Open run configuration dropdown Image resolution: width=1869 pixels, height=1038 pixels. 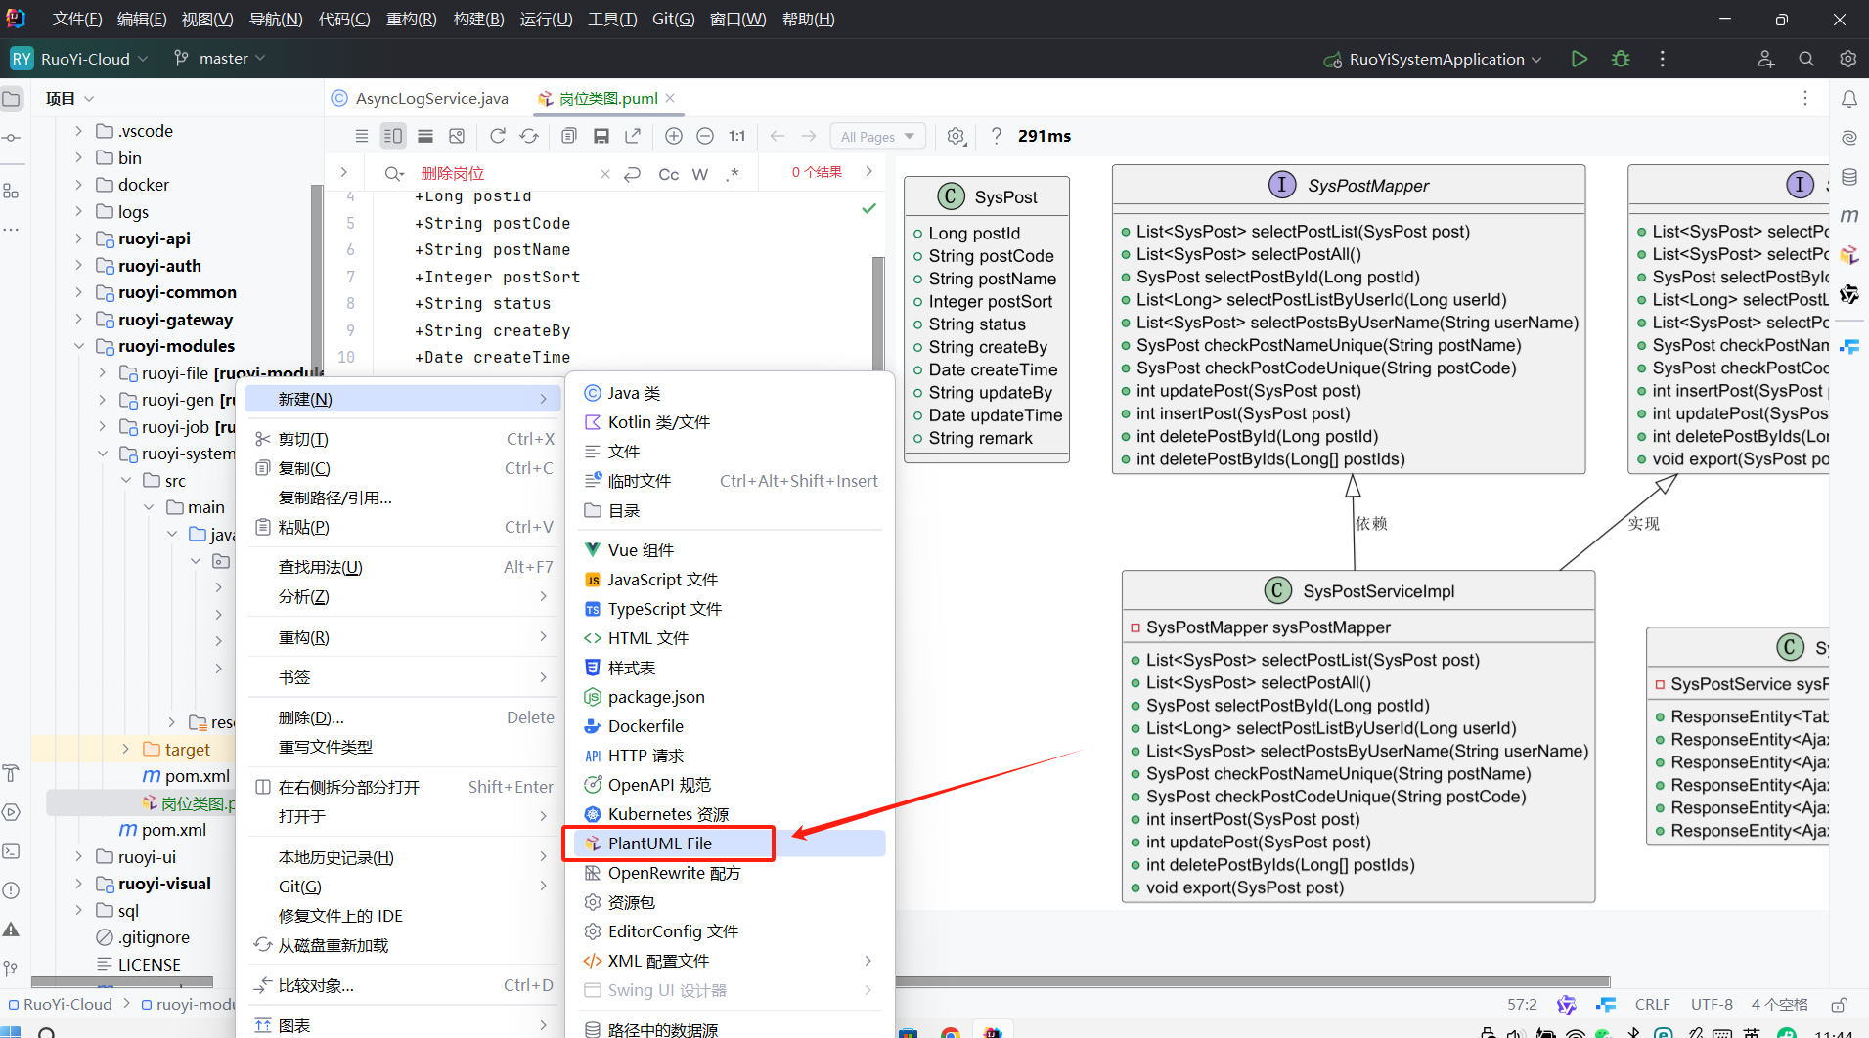[1434, 59]
